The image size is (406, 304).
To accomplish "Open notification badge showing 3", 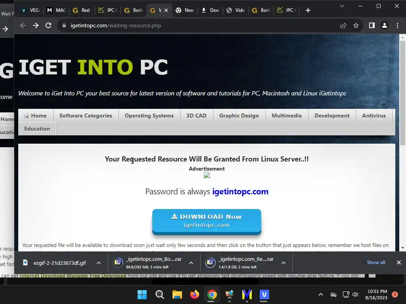I will click(395, 294).
